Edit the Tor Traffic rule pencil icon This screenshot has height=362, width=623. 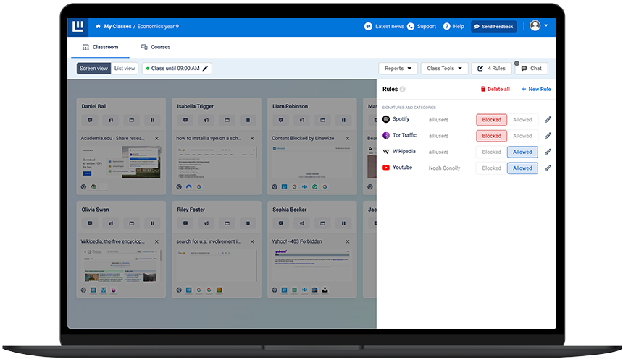click(548, 136)
